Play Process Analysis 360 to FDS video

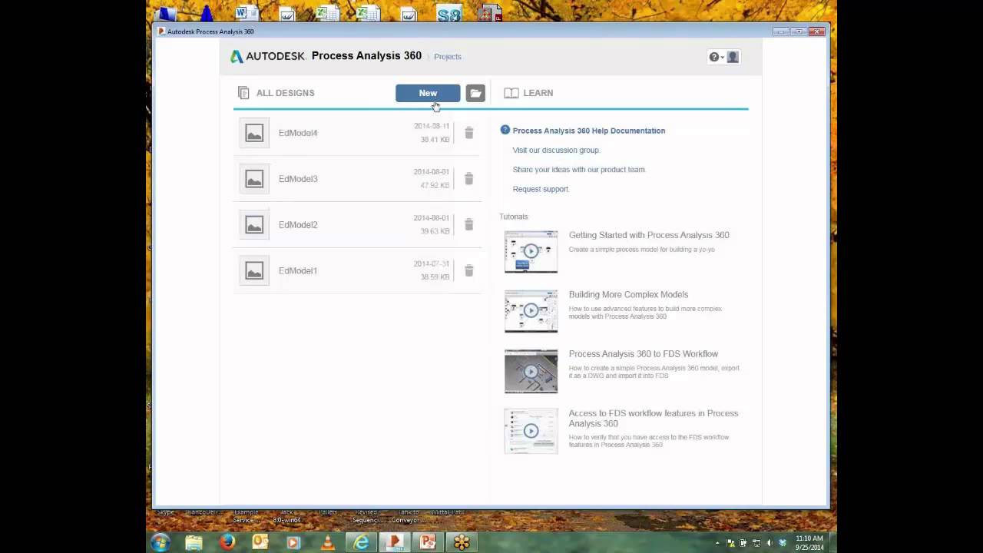tap(531, 371)
